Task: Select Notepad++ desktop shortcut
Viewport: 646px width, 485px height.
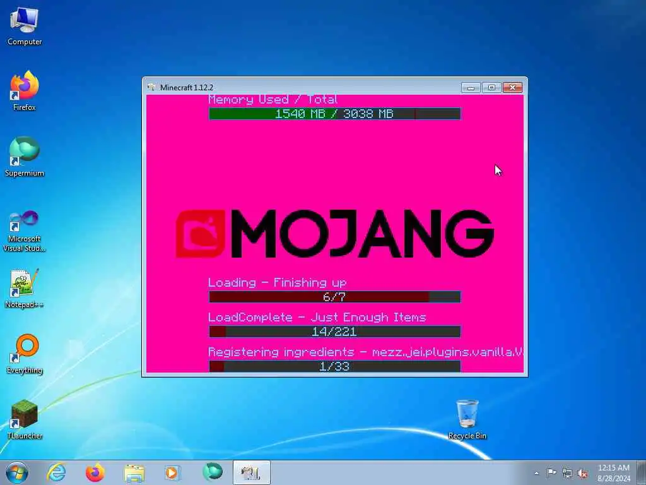Action: [25, 289]
